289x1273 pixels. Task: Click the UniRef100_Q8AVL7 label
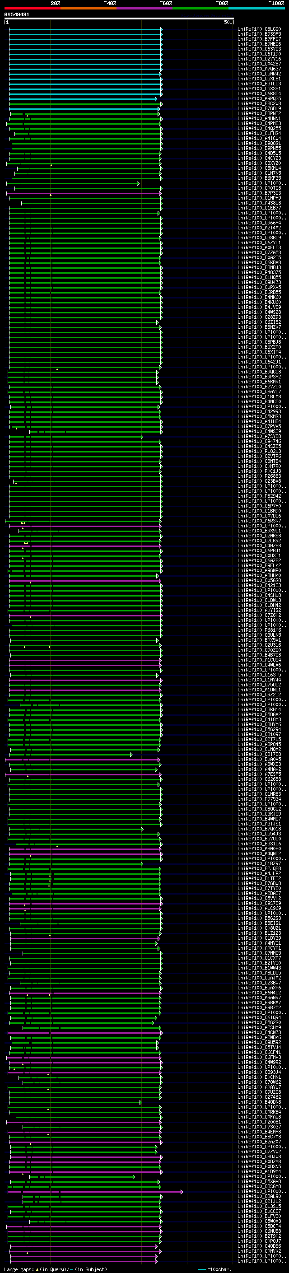pyautogui.click(x=259, y=392)
